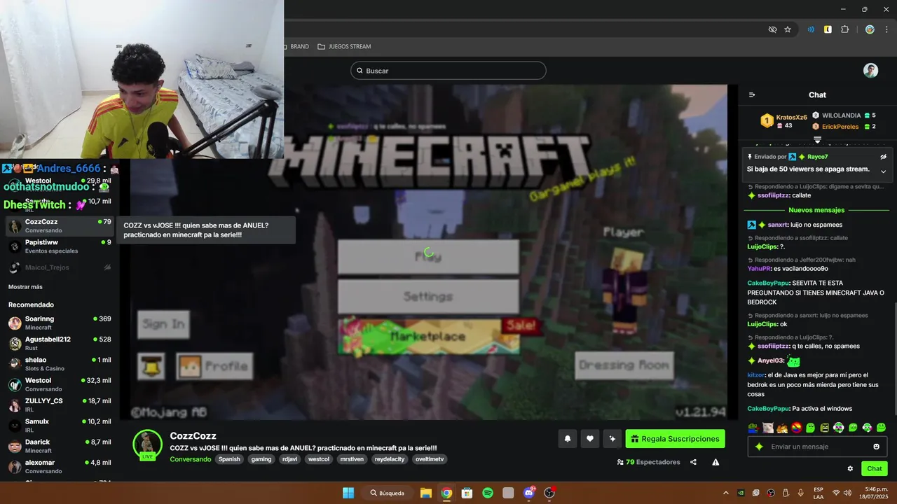Click the Nuevos mensajes divider label
Image resolution: width=897 pixels, height=504 pixels.
click(x=816, y=210)
